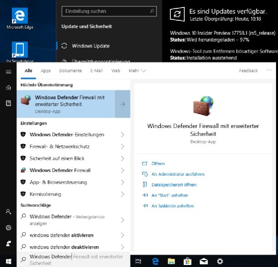Open the settings gear in search sidebar
The width and height of the screenshot is (278, 267).
pos(8,227)
